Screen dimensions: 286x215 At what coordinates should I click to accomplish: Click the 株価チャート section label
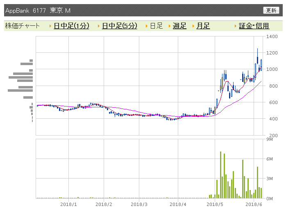(x=22, y=26)
